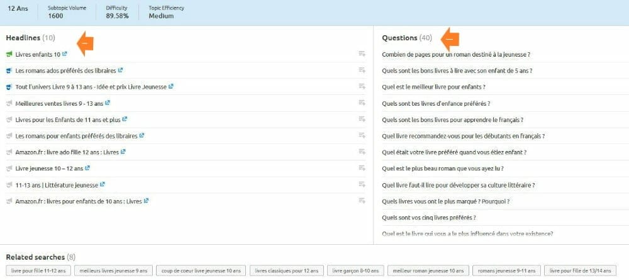
Task: Open external link icon after "Meilleures ventes livres"
Action: [x=108, y=103]
